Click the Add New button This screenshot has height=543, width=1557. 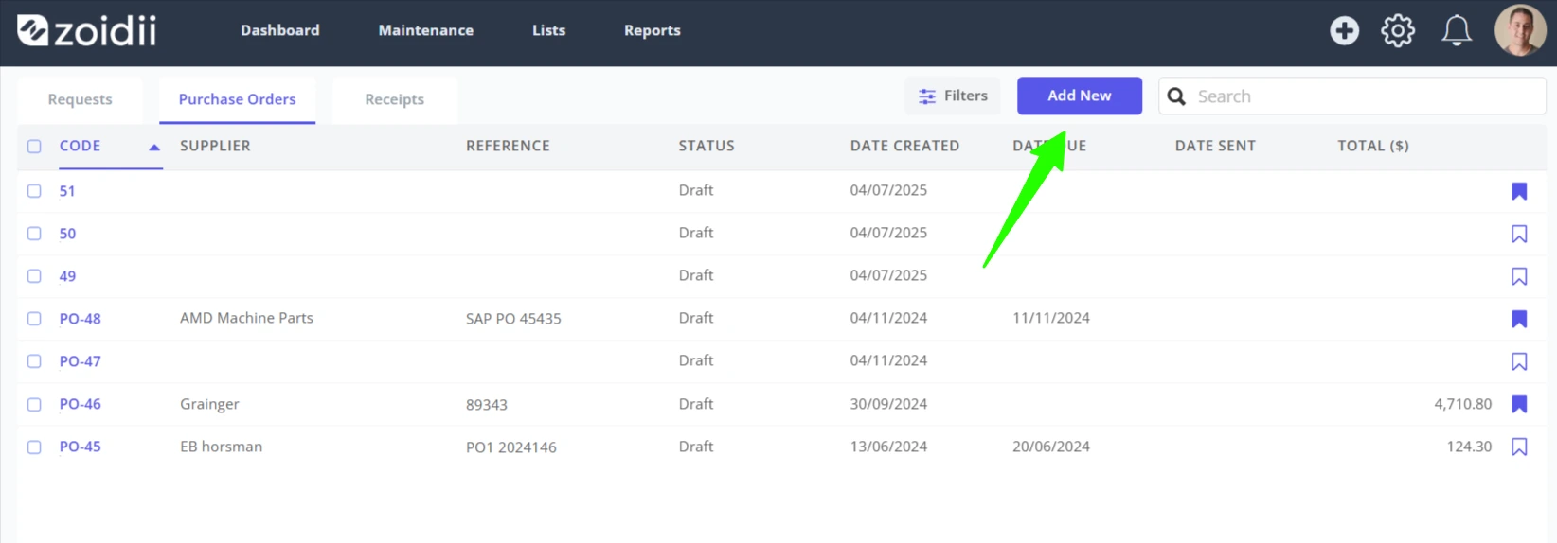pos(1080,96)
